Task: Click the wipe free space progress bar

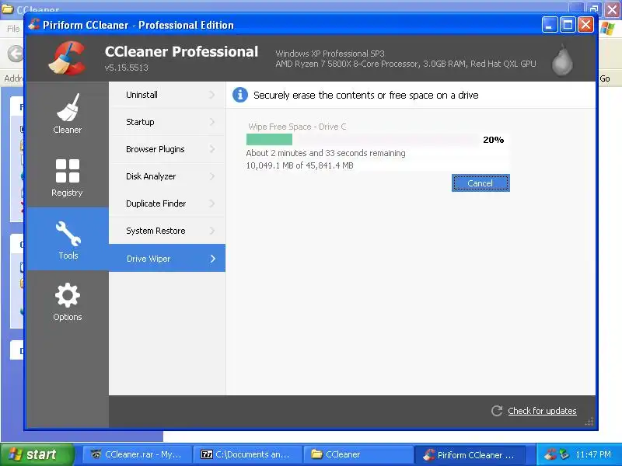Action: [362, 140]
